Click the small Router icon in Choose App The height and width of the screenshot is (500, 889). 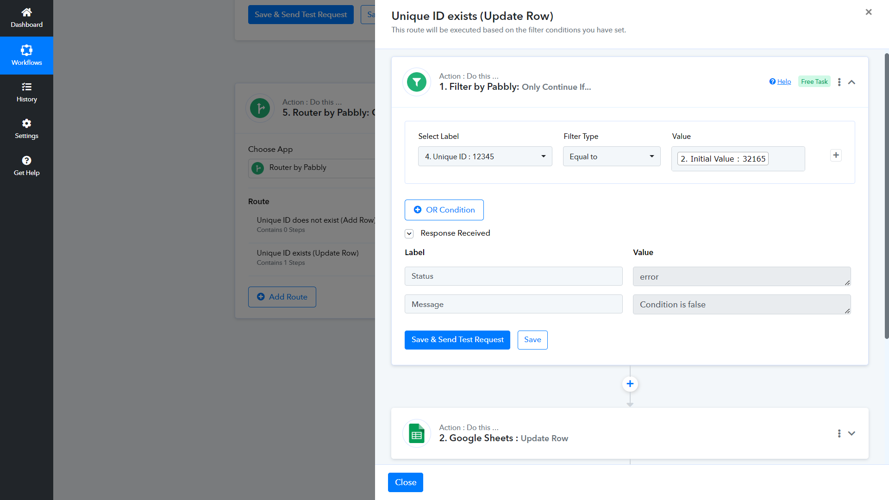257,168
